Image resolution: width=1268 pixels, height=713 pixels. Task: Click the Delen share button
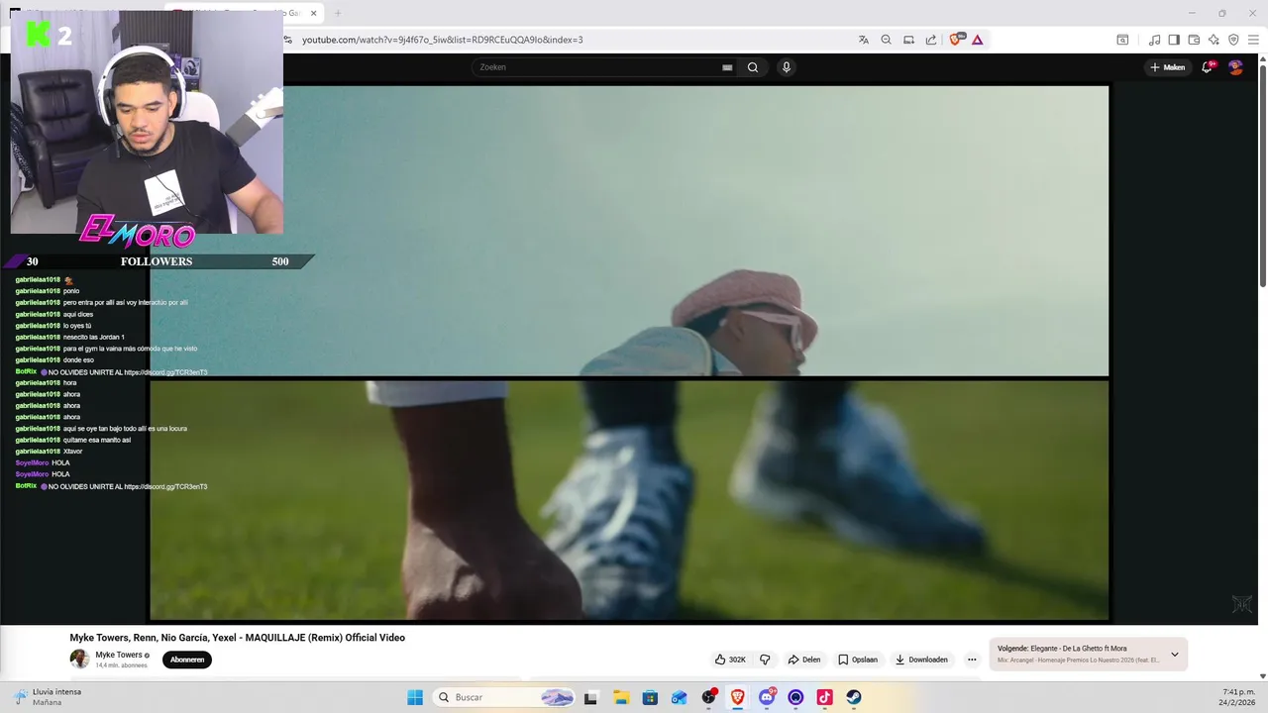pos(804,660)
